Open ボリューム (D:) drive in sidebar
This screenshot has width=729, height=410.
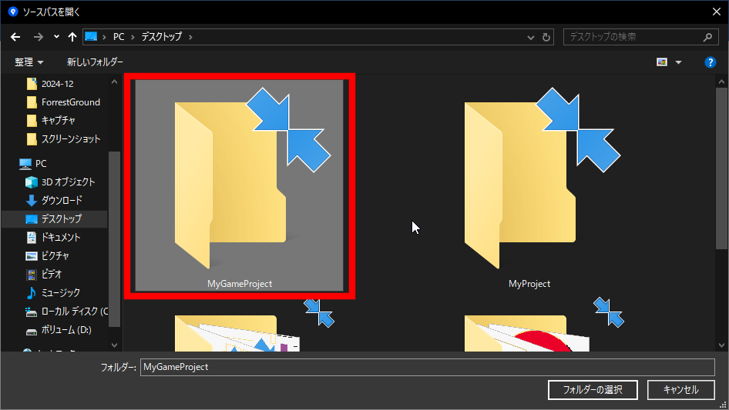(66, 330)
